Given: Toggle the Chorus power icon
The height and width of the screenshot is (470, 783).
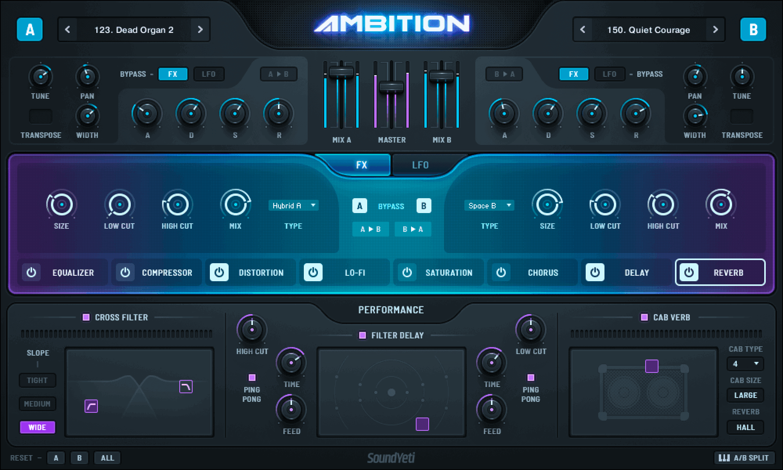Looking at the screenshot, I should [501, 272].
